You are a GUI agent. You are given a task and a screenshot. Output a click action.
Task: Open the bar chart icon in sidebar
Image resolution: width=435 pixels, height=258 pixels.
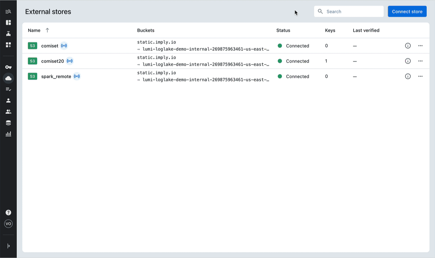[x=8, y=134]
